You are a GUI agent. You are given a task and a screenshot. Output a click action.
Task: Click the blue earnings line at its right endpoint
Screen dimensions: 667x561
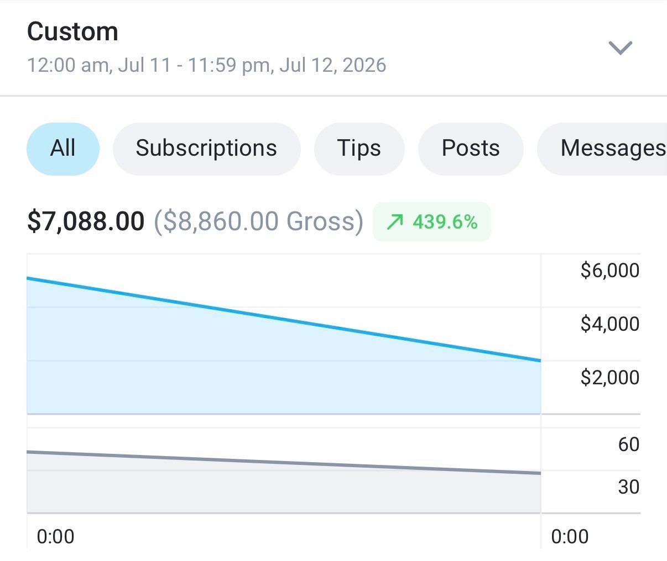pyautogui.click(x=539, y=361)
